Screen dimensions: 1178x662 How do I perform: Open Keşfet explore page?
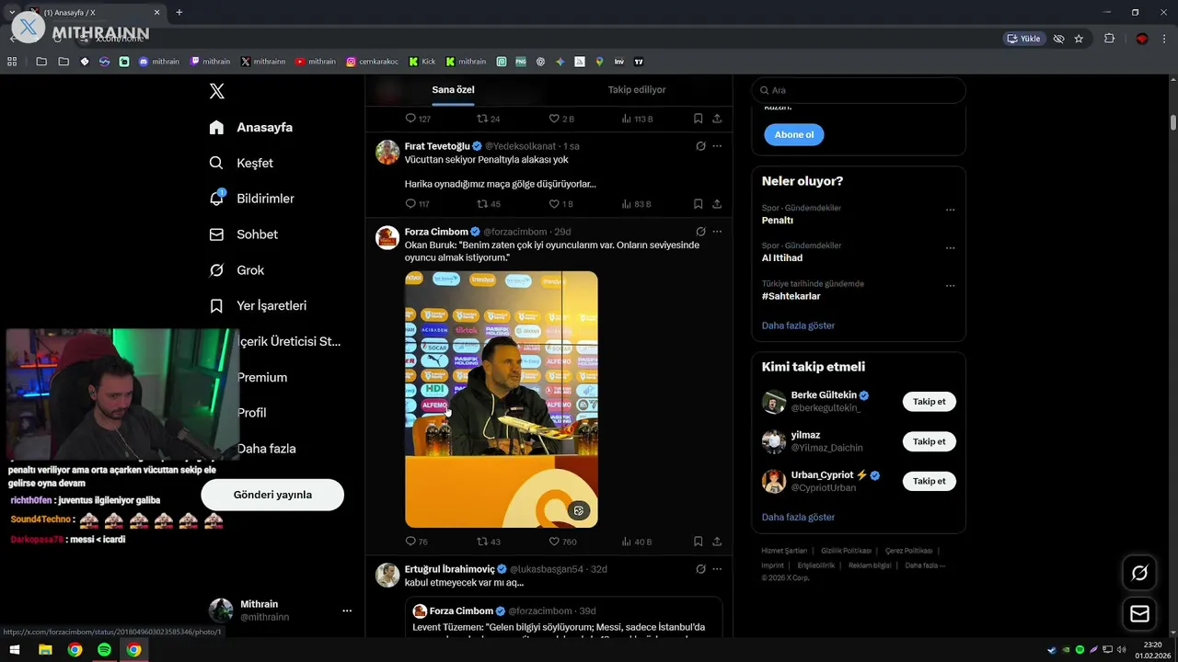(x=241, y=163)
